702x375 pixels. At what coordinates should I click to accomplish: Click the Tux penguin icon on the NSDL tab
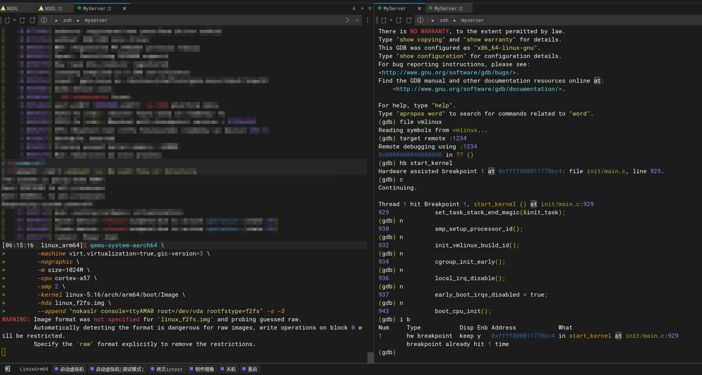coord(4,8)
